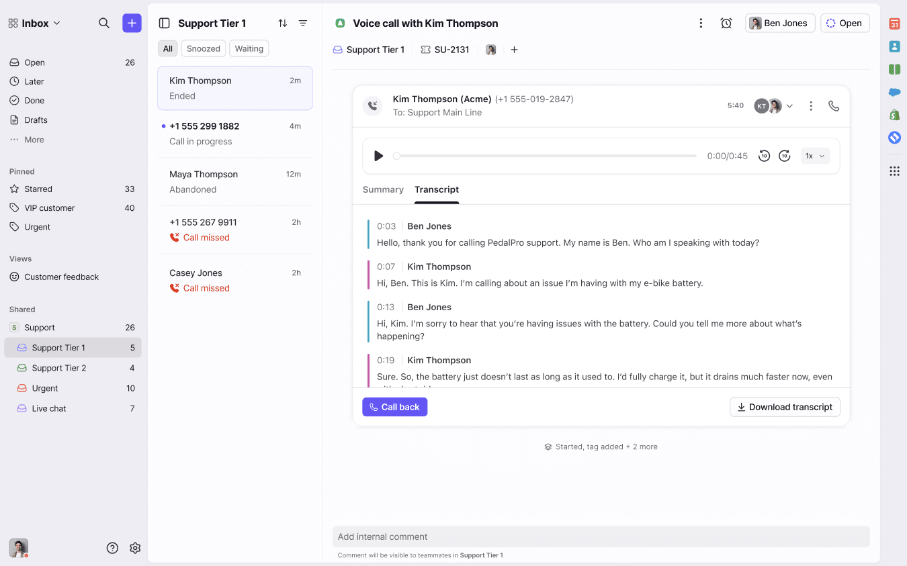
Task: Open the 1x playback speed dropdown
Action: coord(814,155)
